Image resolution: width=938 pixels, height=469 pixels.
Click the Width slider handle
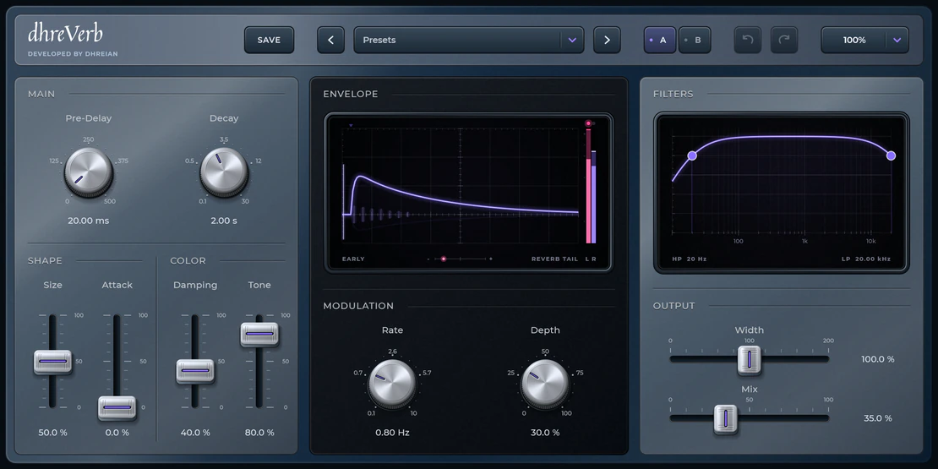[x=749, y=359]
